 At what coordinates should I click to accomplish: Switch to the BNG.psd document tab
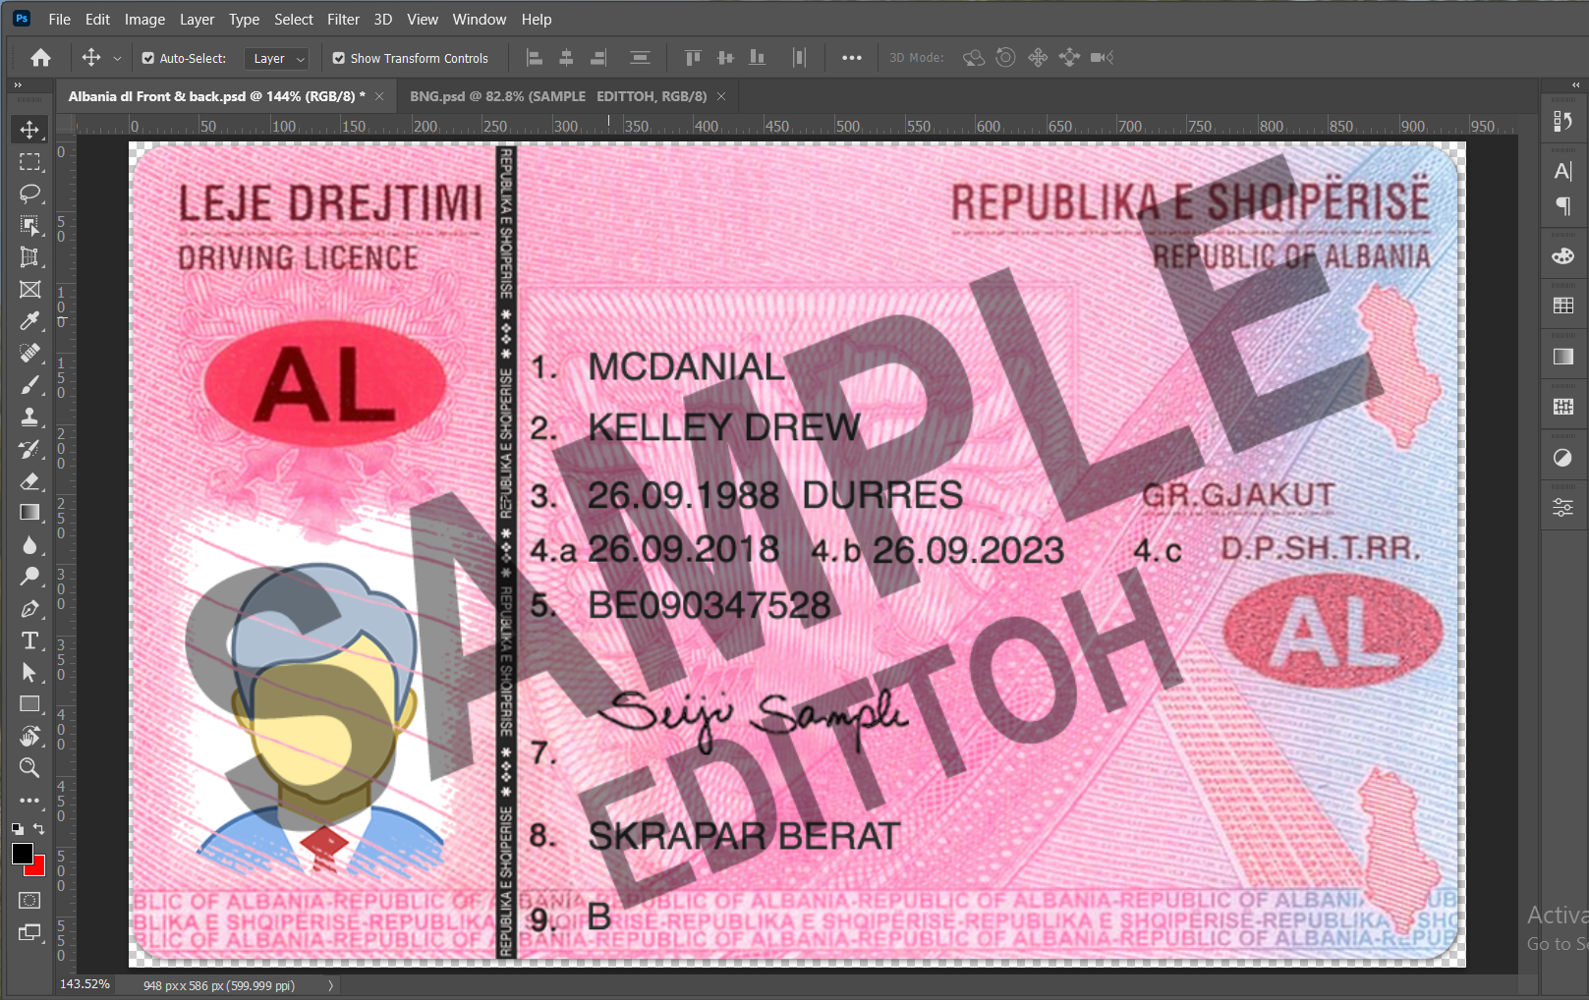(557, 96)
